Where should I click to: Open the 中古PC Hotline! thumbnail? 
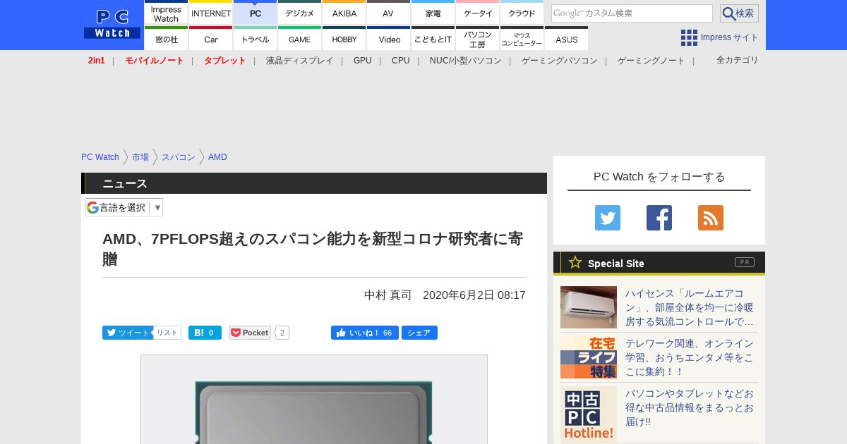589,414
